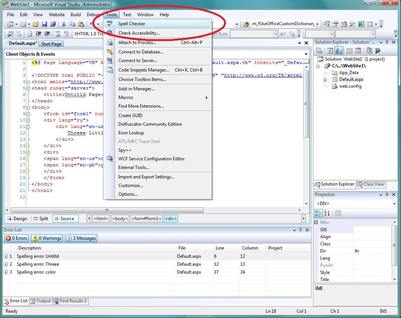Open the m_fUseOfficeCustomDictionary find dropdown
The image size is (401, 318).
(x=317, y=24)
